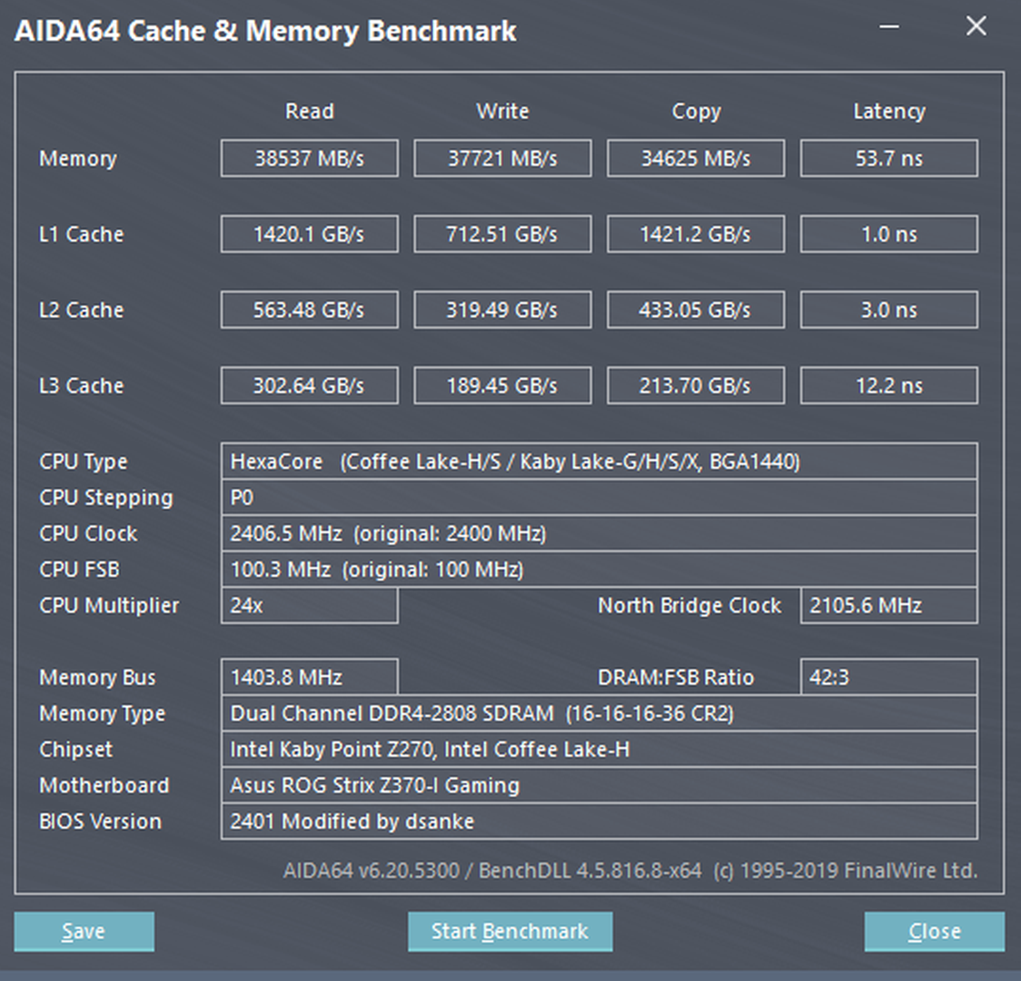Click Memory Type DDR4-2808 field
The image size is (1021, 981).
tap(599, 713)
